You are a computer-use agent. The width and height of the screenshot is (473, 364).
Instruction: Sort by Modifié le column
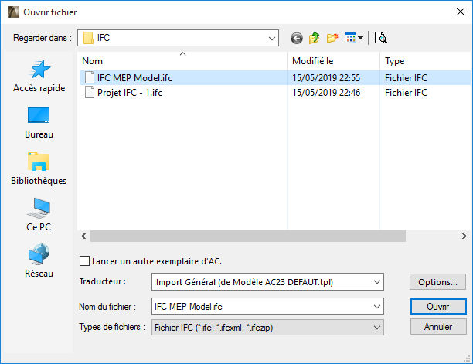[x=332, y=60]
